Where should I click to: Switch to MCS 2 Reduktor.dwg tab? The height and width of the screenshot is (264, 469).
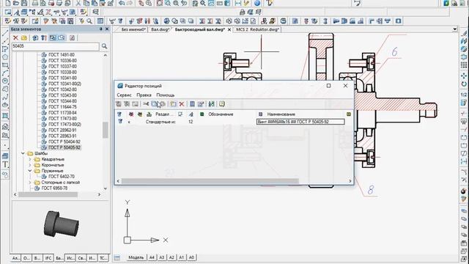pyautogui.click(x=257, y=29)
